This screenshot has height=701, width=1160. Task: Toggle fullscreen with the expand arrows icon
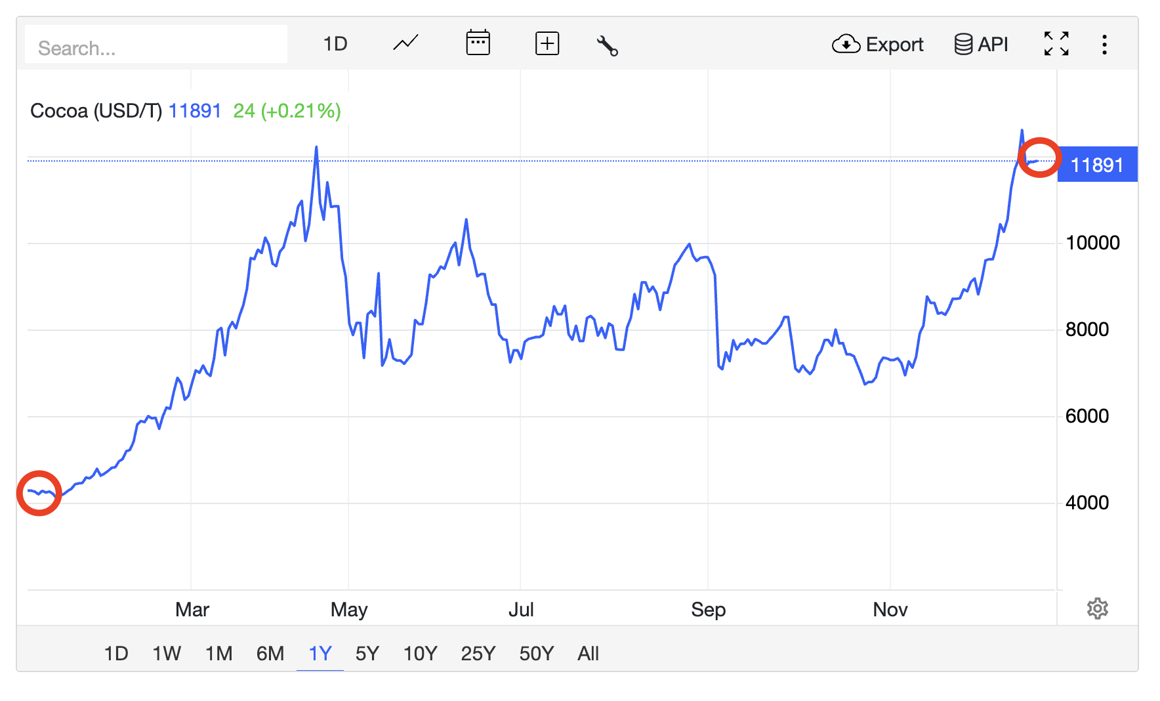[1056, 44]
